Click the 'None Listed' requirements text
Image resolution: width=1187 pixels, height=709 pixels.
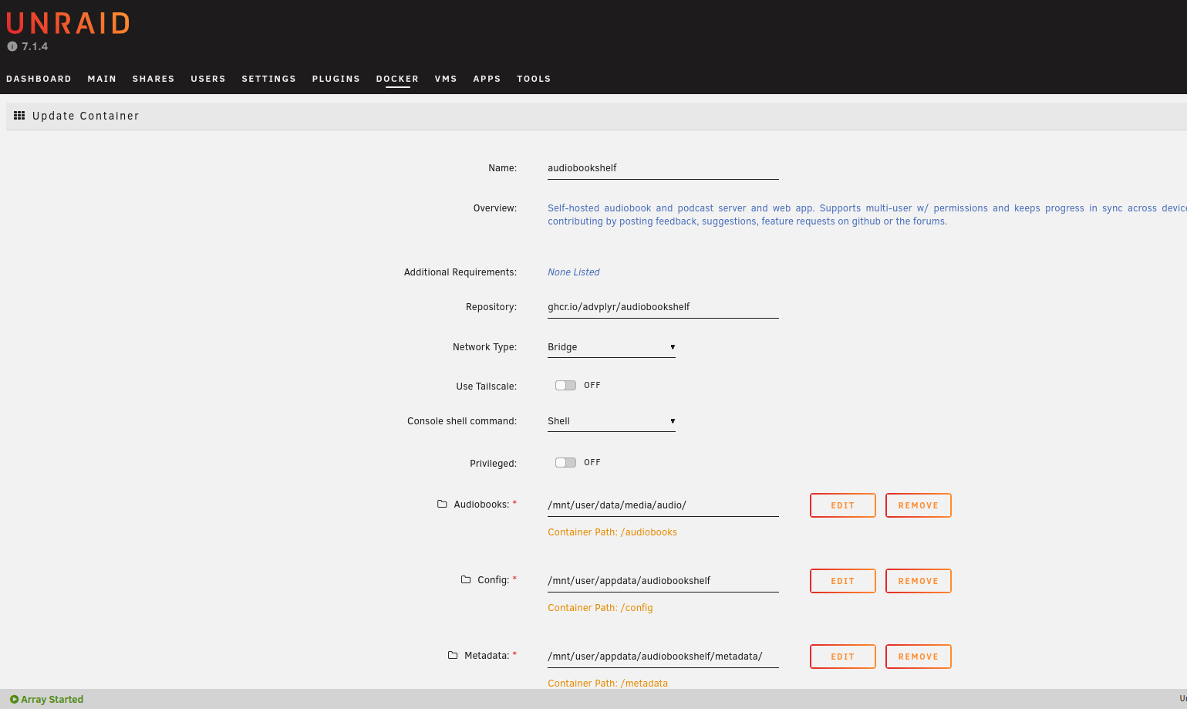[x=574, y=272]
